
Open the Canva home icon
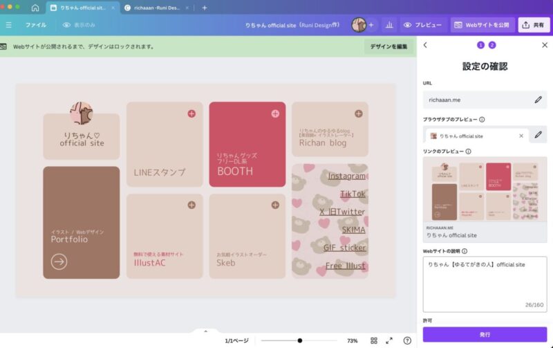(35, 8)
